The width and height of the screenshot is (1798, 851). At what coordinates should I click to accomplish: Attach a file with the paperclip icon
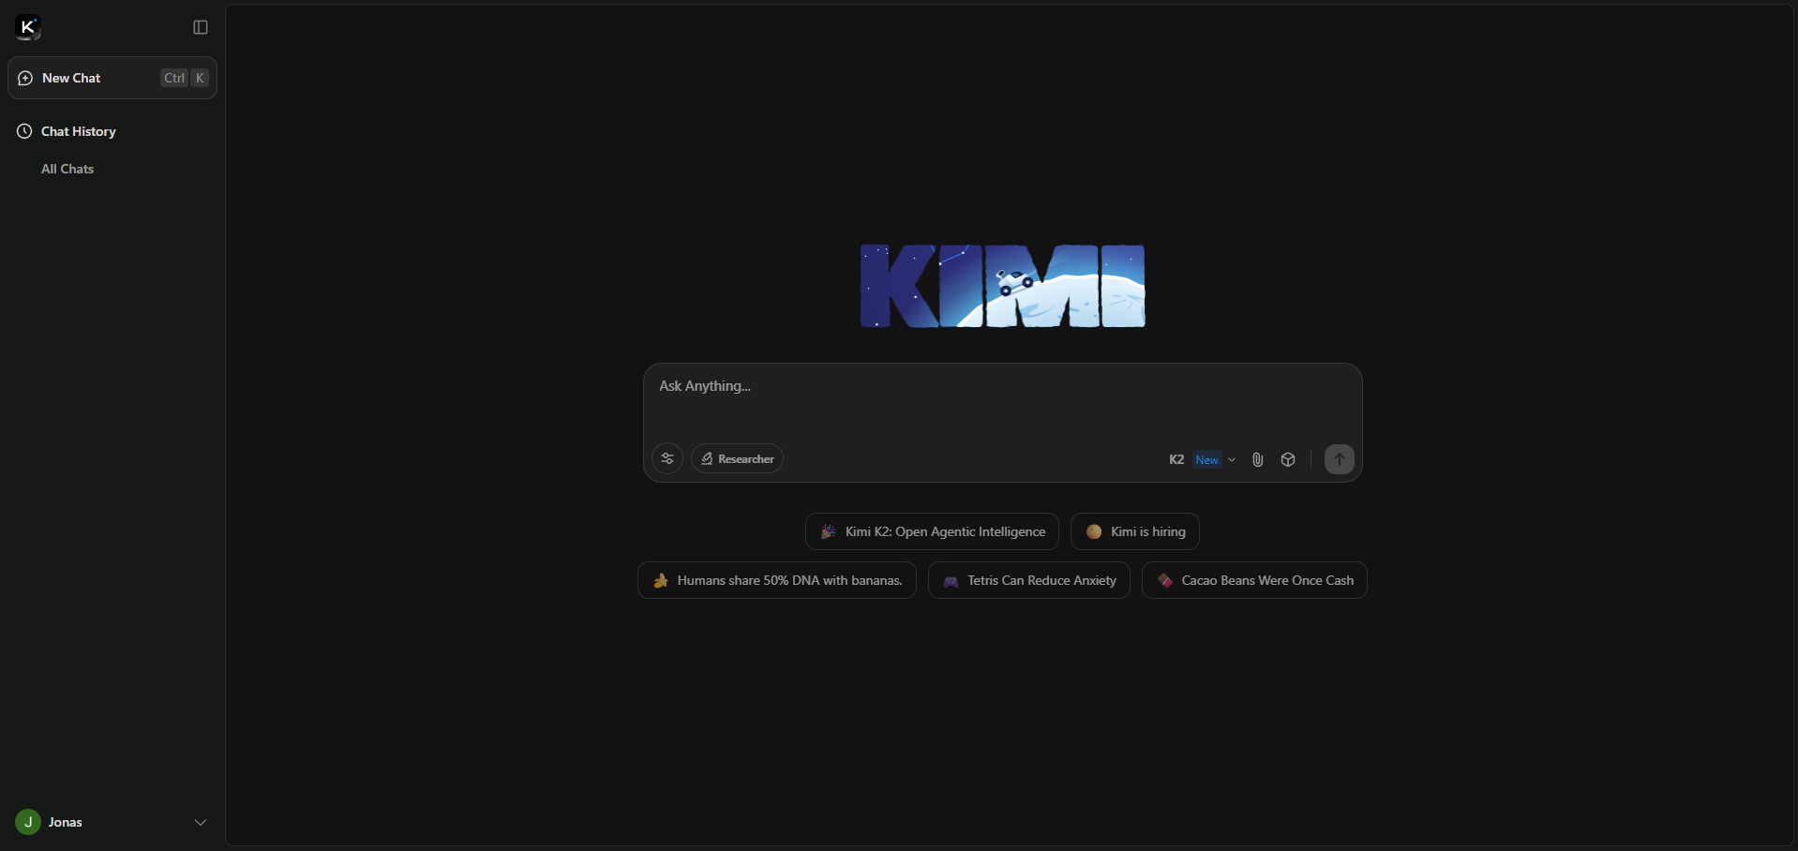pyautogui.click(x=1258, y=459)
